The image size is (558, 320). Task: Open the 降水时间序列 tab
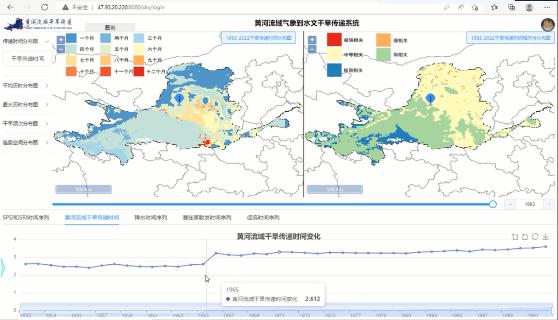(x=150, y=217)
